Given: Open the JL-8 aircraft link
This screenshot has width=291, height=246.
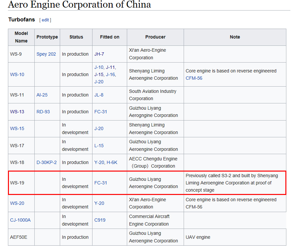Looking at the screenshot, I should click(99, 95).
